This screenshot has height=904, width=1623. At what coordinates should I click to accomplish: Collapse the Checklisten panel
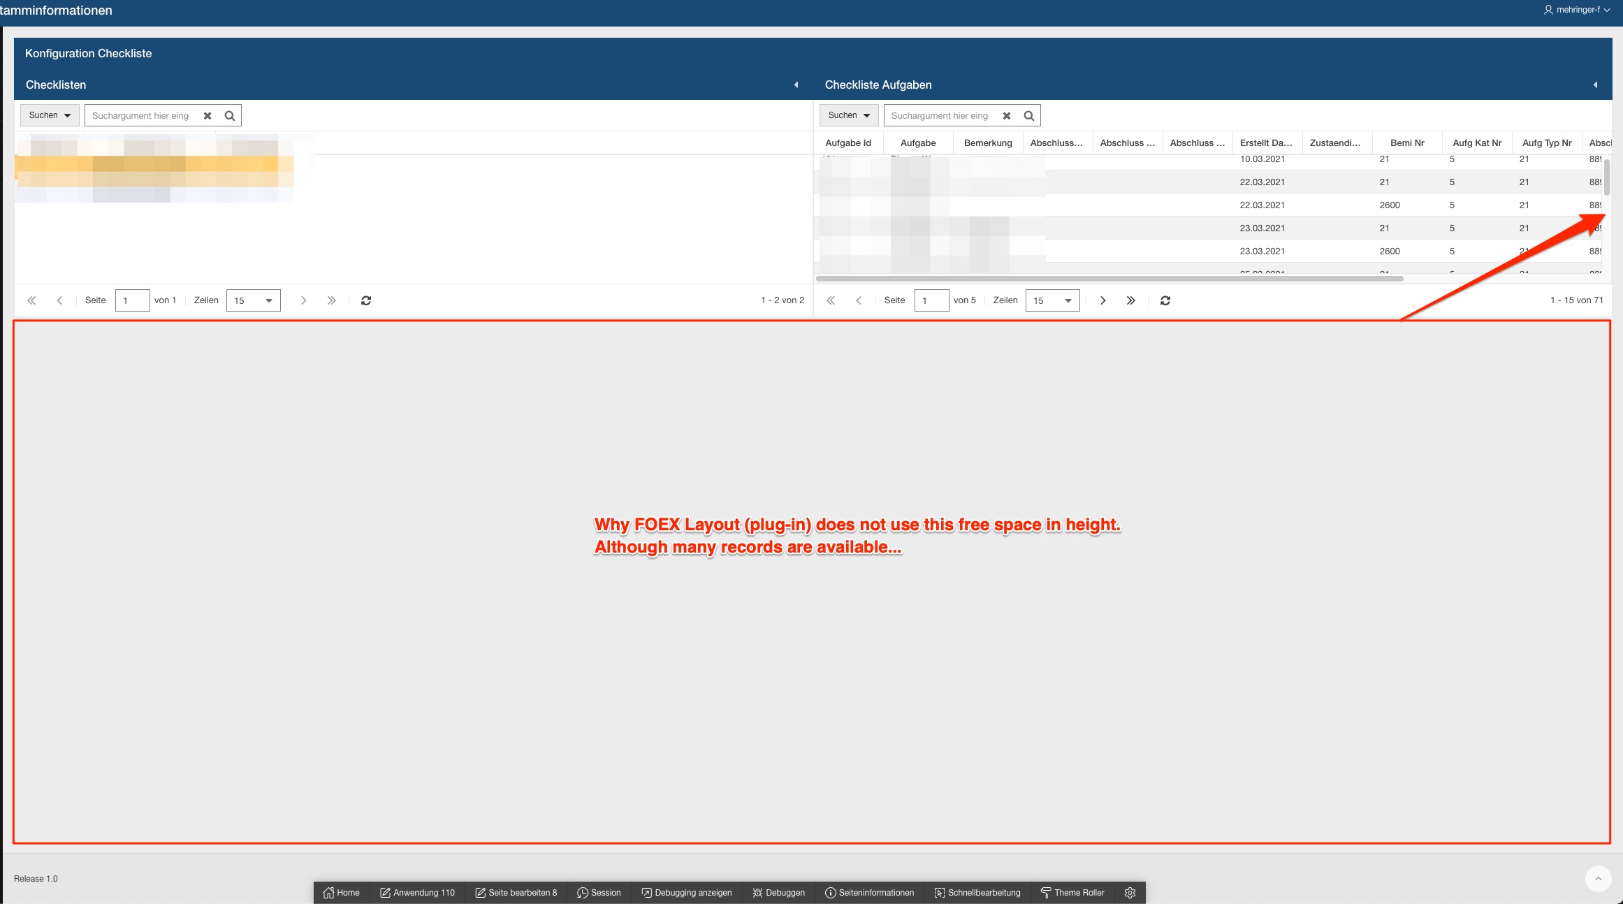[796, 85]
